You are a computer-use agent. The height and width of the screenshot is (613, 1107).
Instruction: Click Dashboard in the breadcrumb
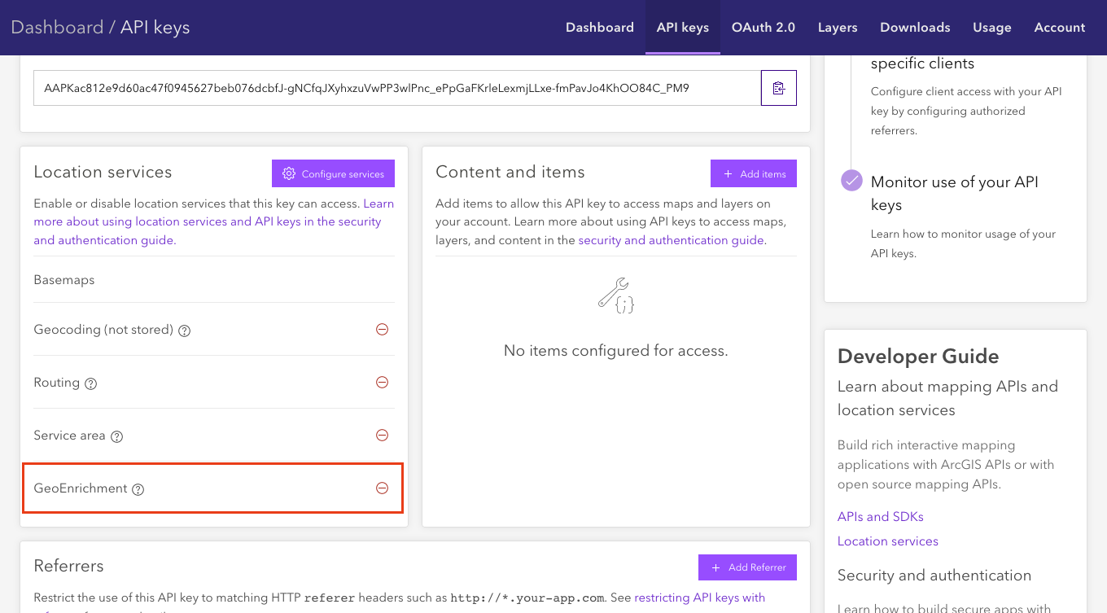(57, 27)
